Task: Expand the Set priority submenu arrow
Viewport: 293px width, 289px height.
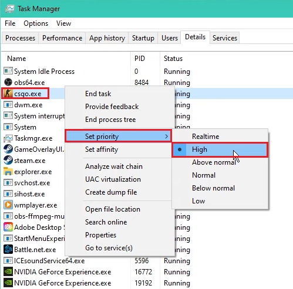Action: (167, 136)
